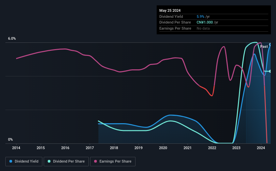Select the 2014 label on the x-axis

point(16,148)
